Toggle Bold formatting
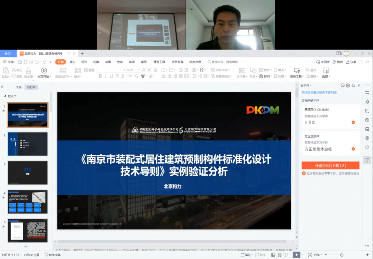The image size is (373, 259). pos(100,76)
